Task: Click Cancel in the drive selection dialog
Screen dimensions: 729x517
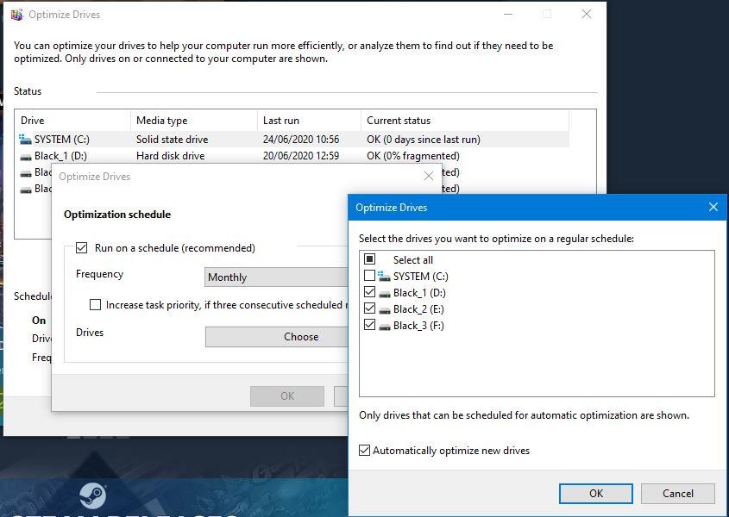Action: 677,493
